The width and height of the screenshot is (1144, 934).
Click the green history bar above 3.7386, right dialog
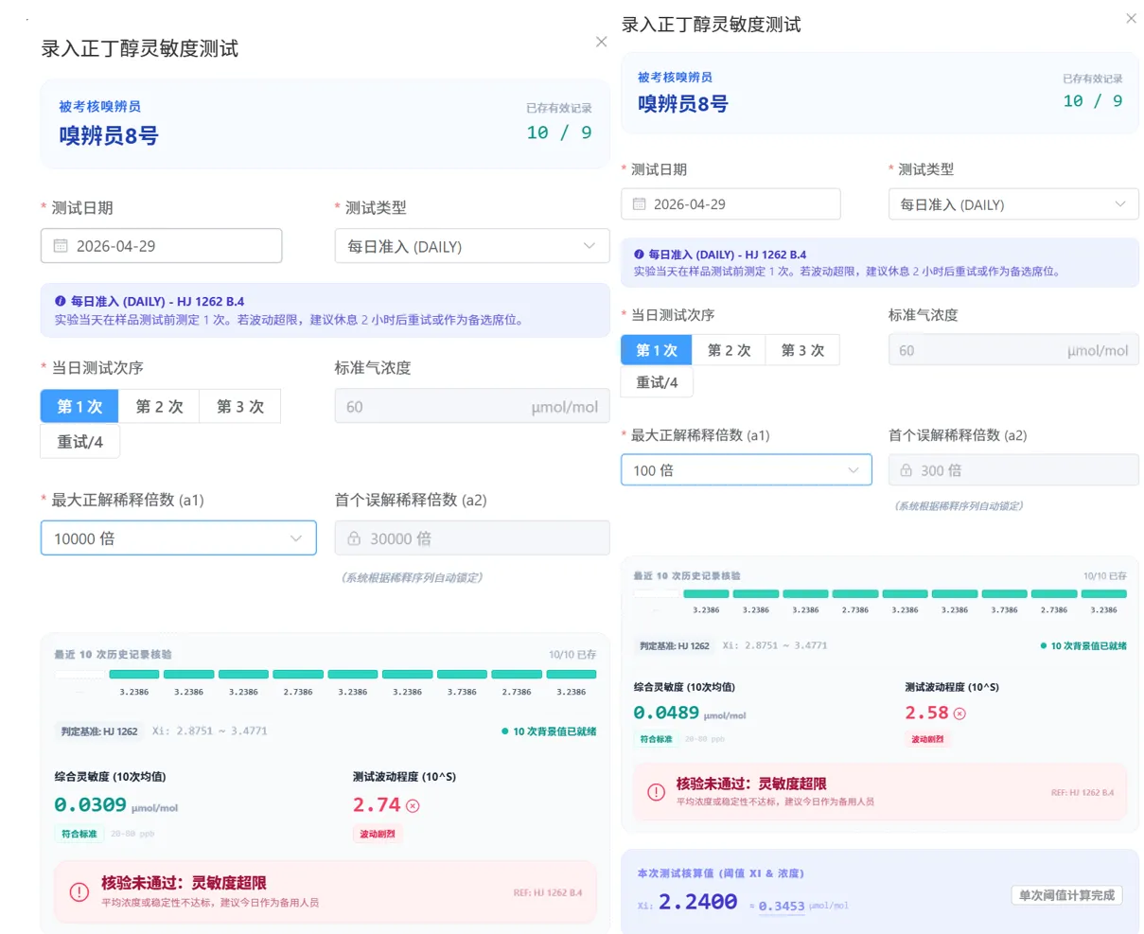click(1005, 594)
